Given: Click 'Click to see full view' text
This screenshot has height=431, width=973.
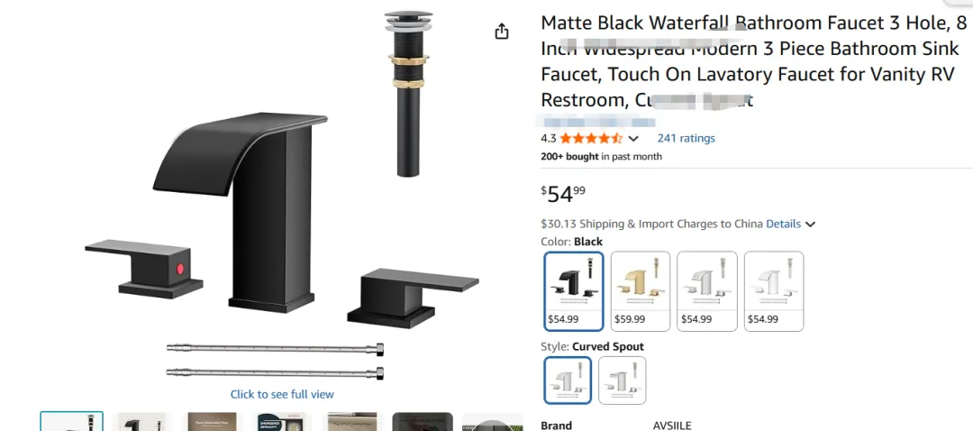Looking at the screenshot, I should pyautogui.click(x=282, y=394).
